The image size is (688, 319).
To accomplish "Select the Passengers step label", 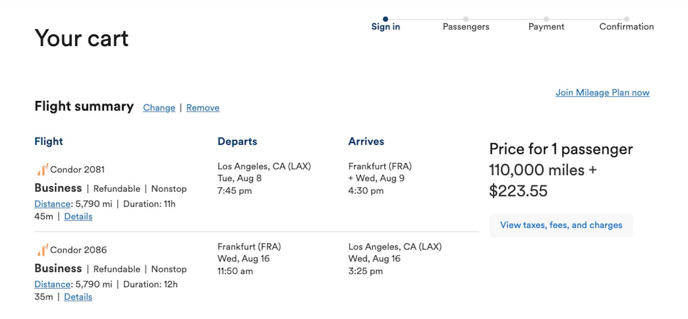I will [466, 26].
